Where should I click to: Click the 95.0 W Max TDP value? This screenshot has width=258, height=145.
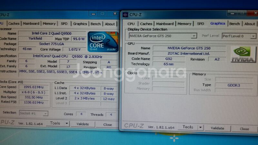click(x=79, y=39)
